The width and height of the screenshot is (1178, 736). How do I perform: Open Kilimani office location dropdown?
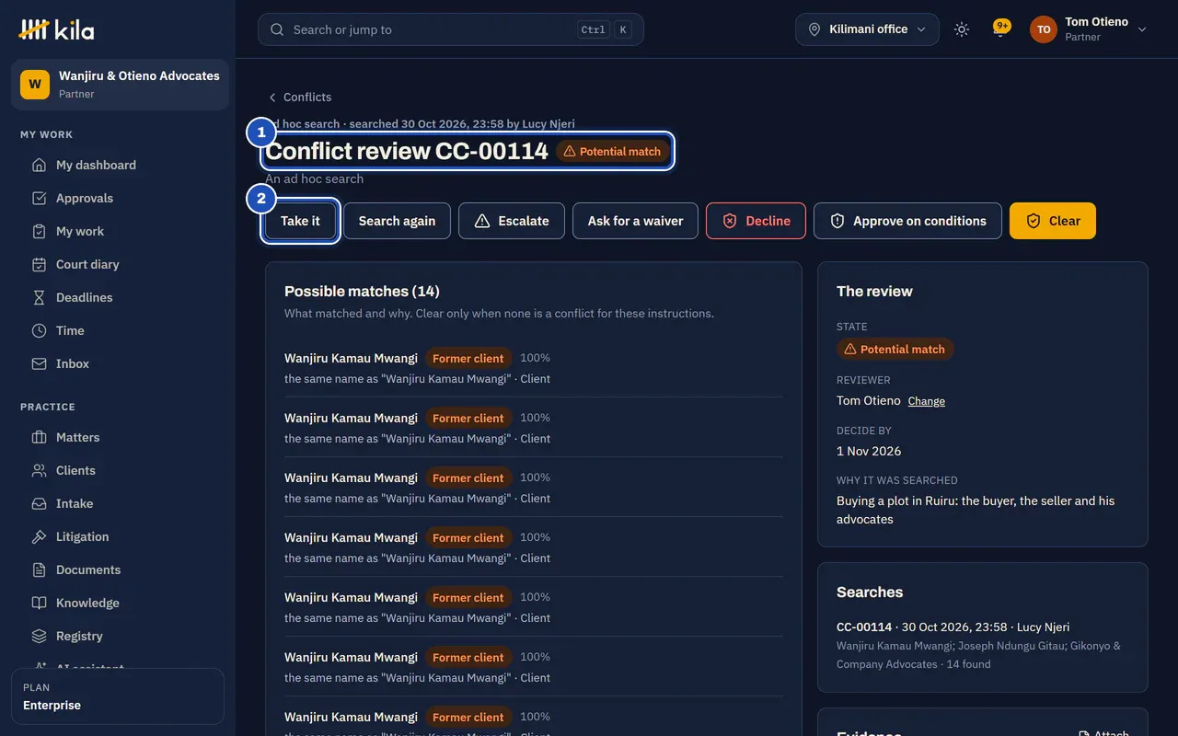(867, 29)
